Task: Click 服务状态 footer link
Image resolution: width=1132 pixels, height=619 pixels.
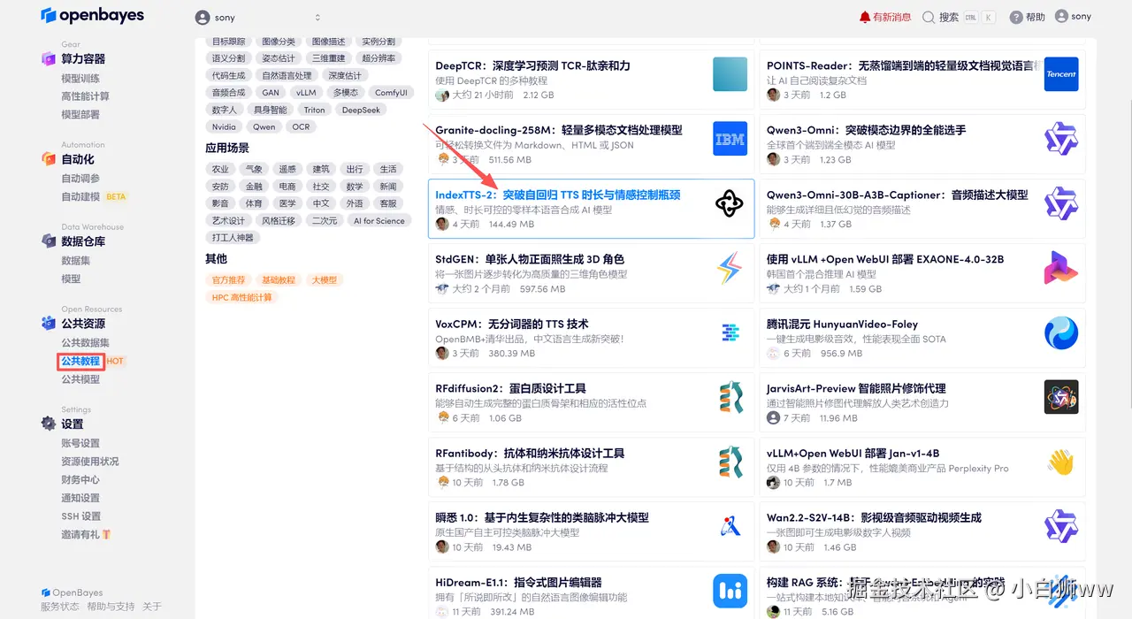Action: [x=60, y=607]
